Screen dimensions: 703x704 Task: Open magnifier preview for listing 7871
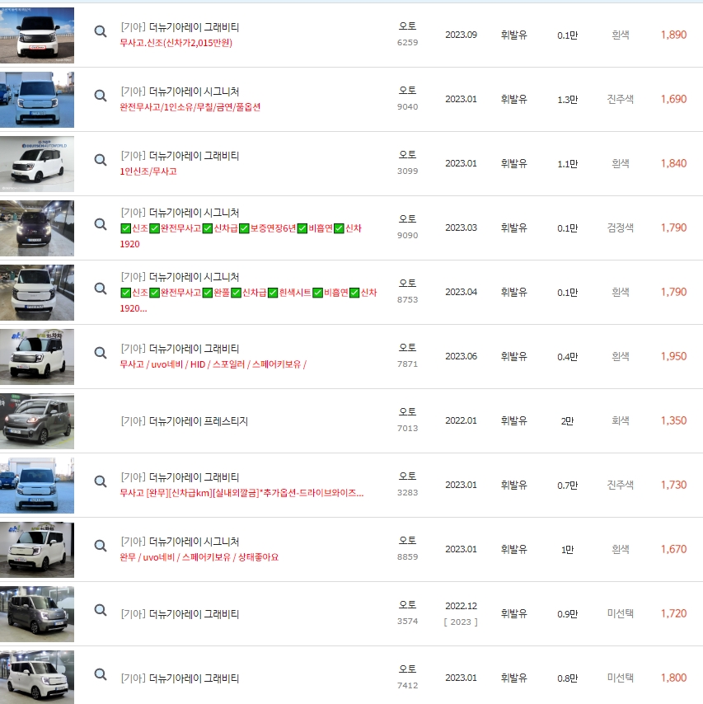(100, 353)
